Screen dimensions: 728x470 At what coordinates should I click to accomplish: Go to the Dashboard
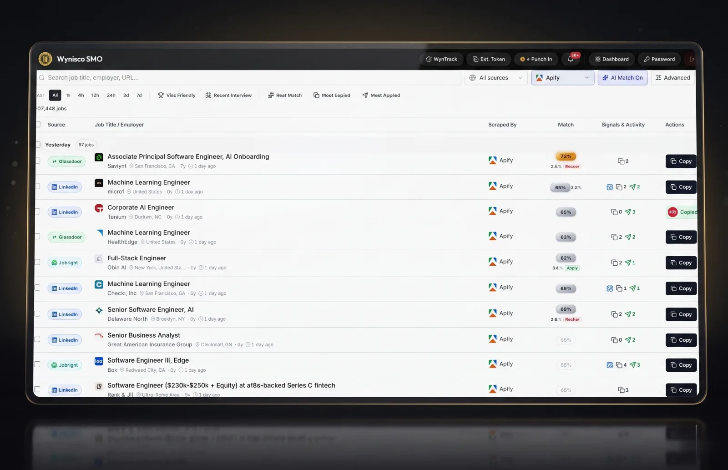pyautogui.click(x=612, y=59)
